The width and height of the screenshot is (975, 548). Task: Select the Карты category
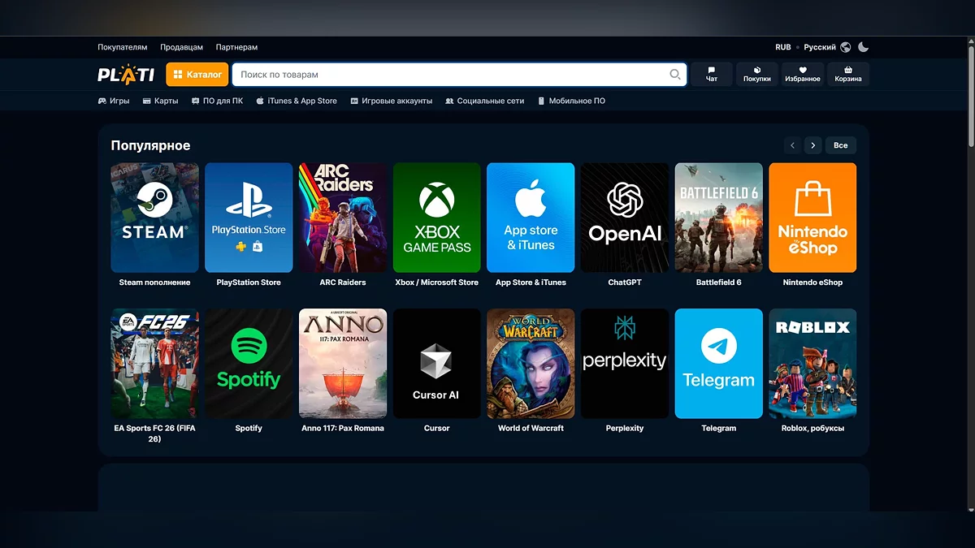[x=160, y=101]
